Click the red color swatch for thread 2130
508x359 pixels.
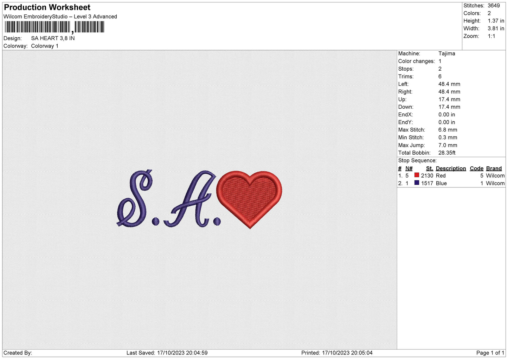417,175
